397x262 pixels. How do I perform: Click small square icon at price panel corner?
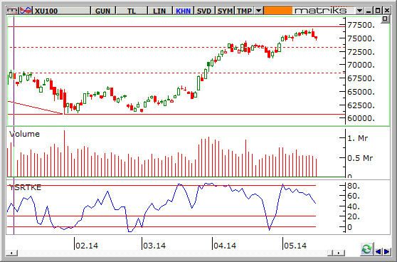pos(385,19)
